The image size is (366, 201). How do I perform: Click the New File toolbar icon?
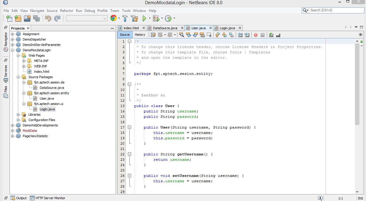point(9,18)
